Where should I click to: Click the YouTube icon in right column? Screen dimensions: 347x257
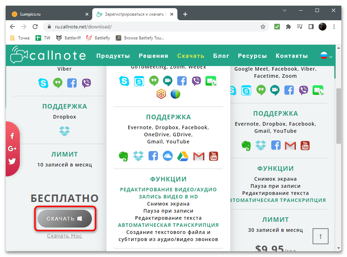click(305, 146)
